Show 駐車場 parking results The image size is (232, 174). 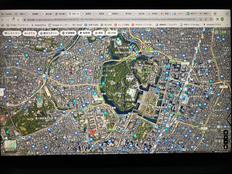[x=84, y=33]
